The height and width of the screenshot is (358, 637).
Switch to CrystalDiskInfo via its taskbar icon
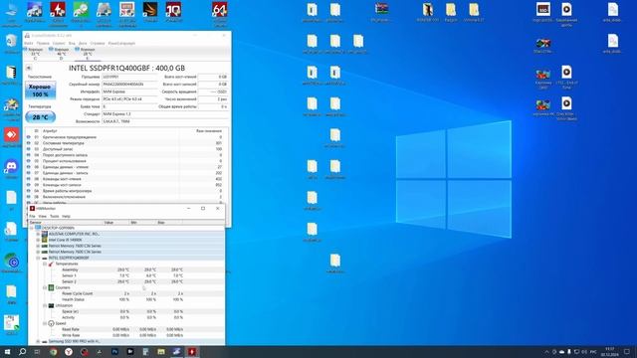(x=176, y=352)
